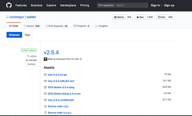Open the 1,313 stargazers count

coord(150,17)
